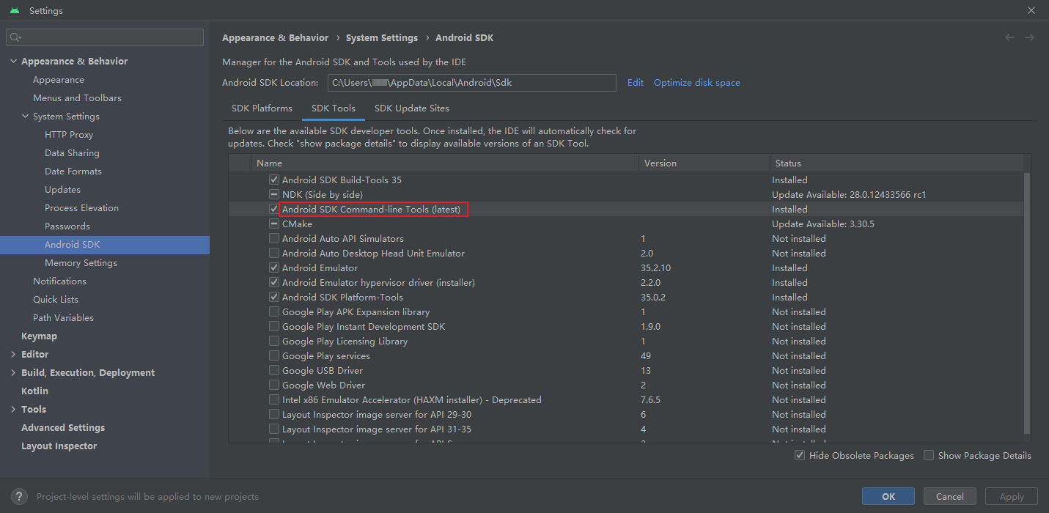Screen dimensions: 1049x513
Task: Collapse Appearance & Behavior tree node
Action: [x=13, y=61]
